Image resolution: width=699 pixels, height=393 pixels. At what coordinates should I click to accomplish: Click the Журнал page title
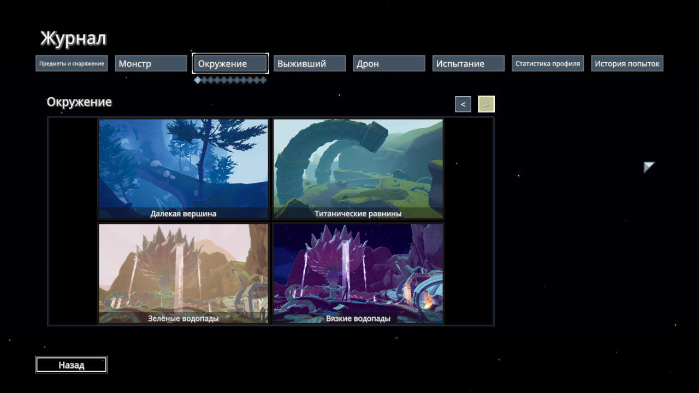click(73, 39)
